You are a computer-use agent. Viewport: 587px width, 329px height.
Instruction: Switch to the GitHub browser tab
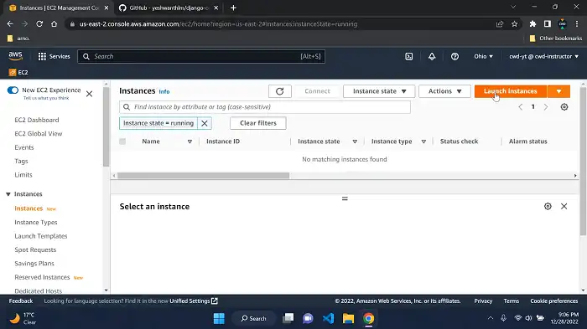(x=169, y=8)
